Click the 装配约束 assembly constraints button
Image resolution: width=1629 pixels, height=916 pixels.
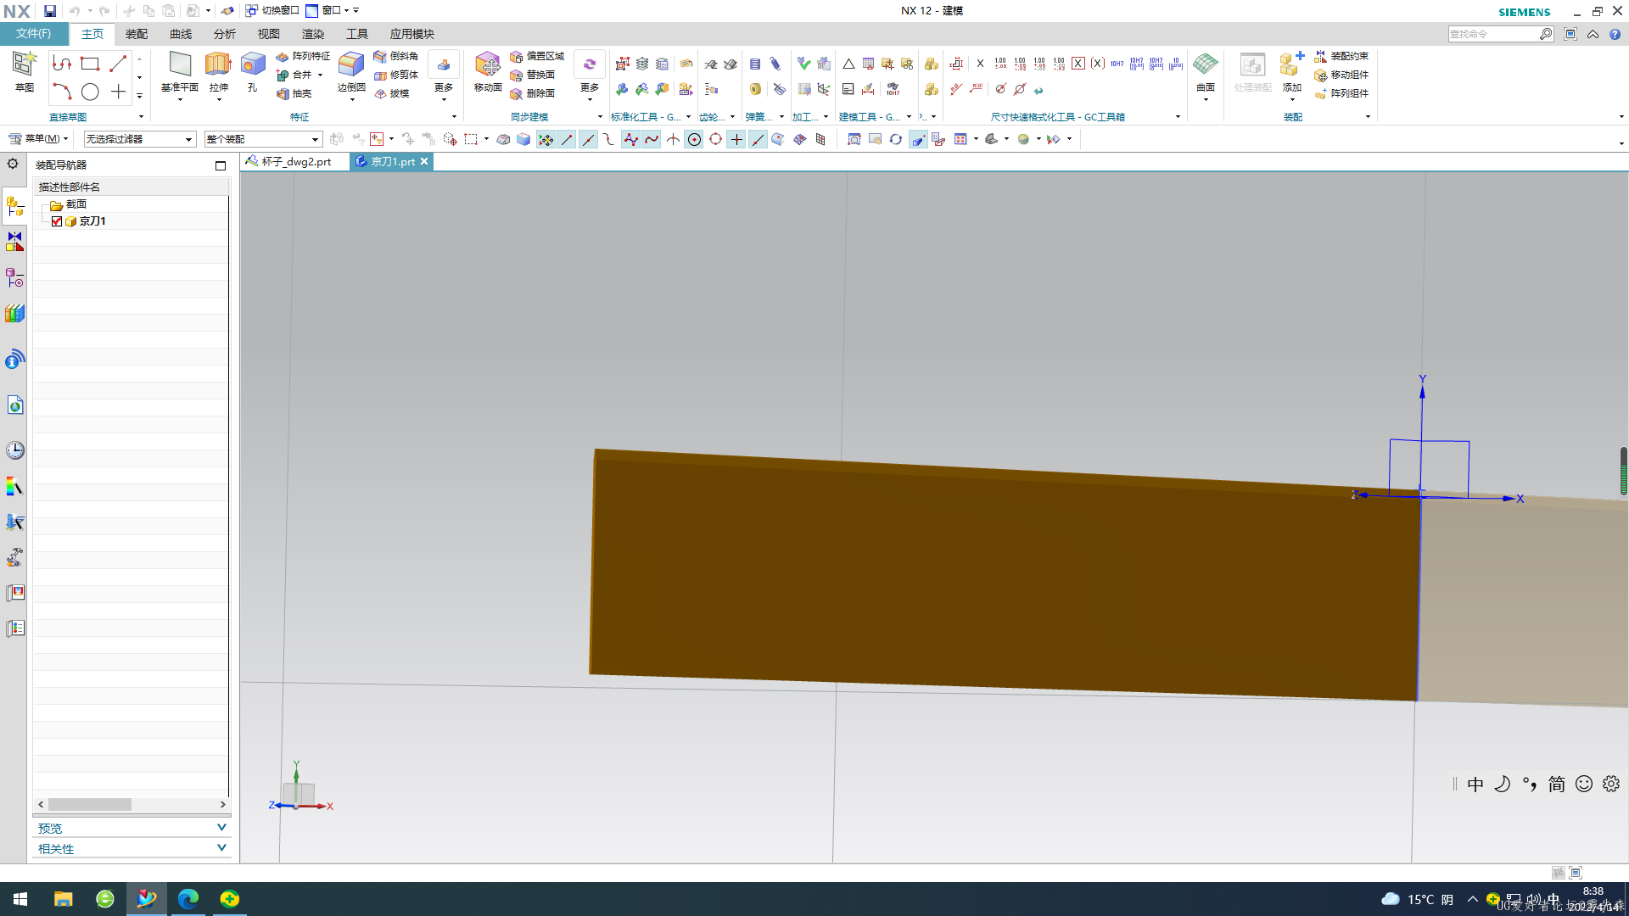pyautogui.click(x=1342, y=56)
